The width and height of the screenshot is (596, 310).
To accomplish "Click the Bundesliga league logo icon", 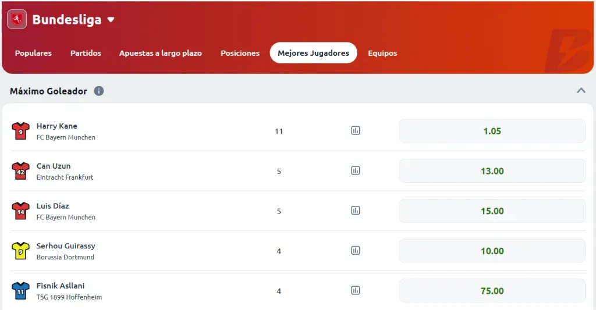I will click(17, 19).
